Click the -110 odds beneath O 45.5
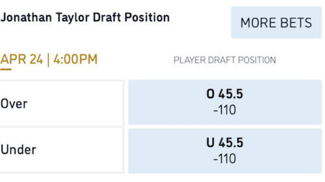 [225, 110]
